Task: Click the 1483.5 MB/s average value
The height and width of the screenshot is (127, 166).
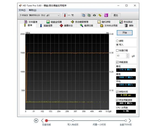Action: point(126,85)
